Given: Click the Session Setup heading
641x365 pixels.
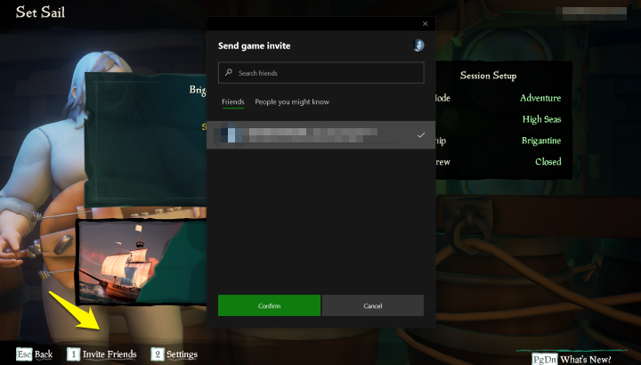Looking at the screenshot, I should tap(488, 76).
